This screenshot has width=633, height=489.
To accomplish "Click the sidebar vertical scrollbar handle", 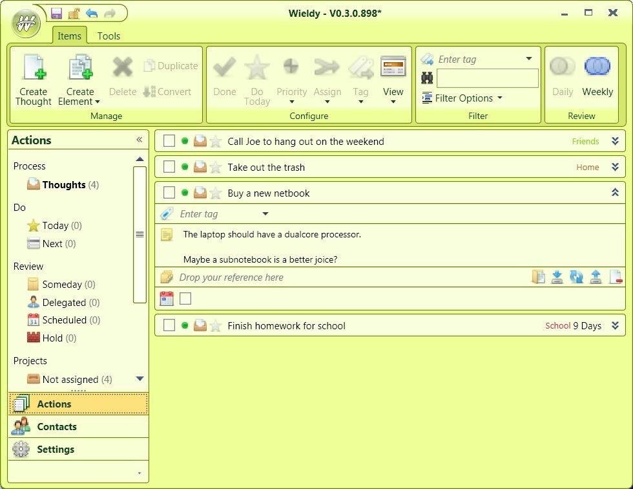I will [140, 234].
